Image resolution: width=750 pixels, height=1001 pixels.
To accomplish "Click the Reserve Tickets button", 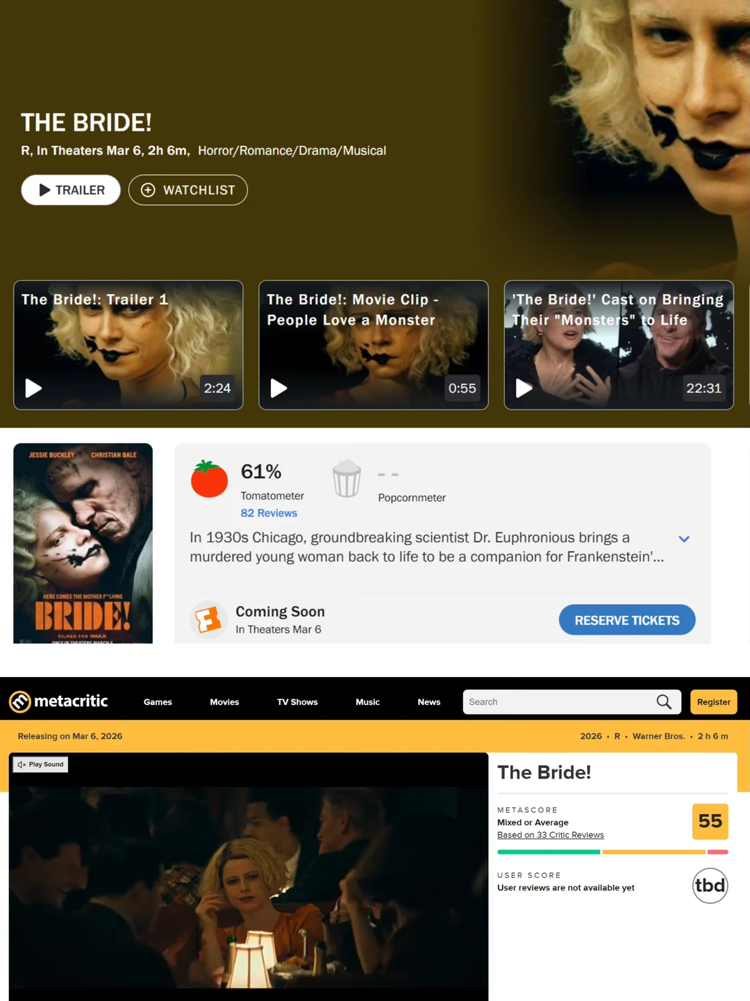I will pos(627,619).
